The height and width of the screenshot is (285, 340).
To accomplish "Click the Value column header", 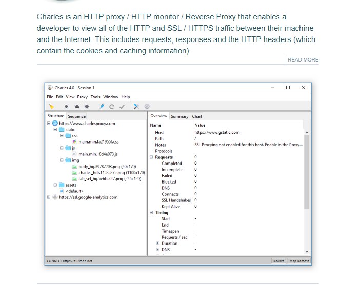I will tap(248, 125).
